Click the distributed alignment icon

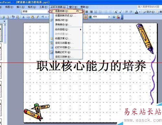[x=96, y=12]
